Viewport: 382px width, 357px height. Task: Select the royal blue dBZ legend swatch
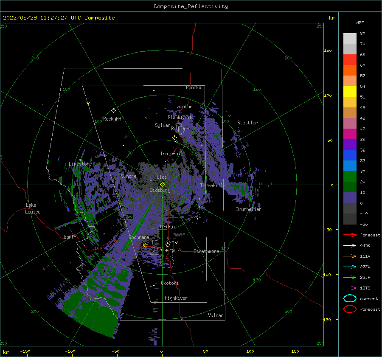pyautogui.click(x=350, y=155)
